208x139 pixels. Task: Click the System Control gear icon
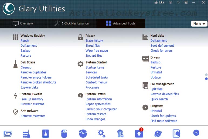tap(80, 64)
